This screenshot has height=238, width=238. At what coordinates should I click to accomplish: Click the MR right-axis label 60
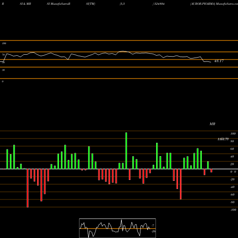click(x=232, y=149)
